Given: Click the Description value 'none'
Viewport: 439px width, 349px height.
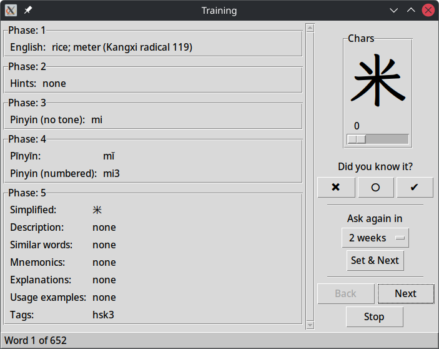Looking at the screenshot, I should click(104, 227).
